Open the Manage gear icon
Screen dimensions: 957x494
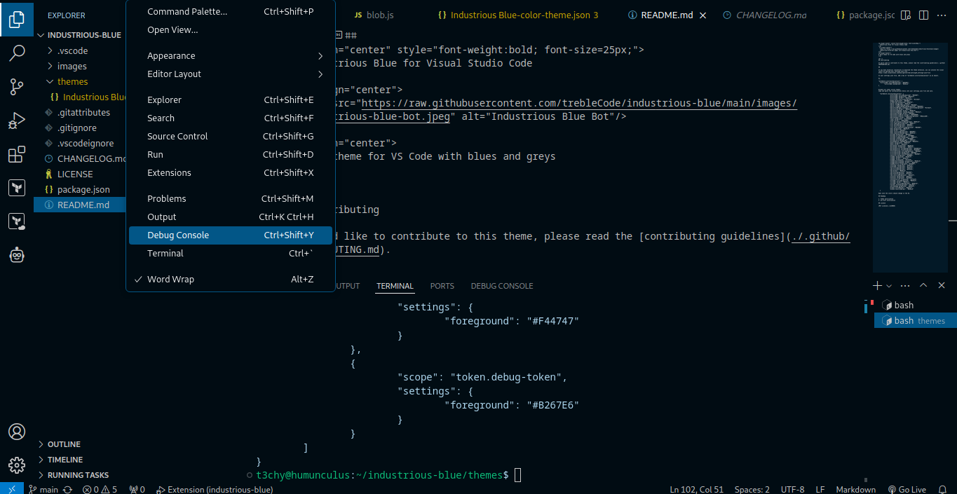coord(17,465)
